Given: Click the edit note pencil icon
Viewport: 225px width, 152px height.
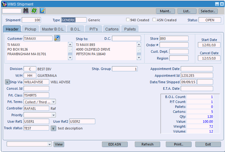Looking at the screenshot, I should 42,11.
